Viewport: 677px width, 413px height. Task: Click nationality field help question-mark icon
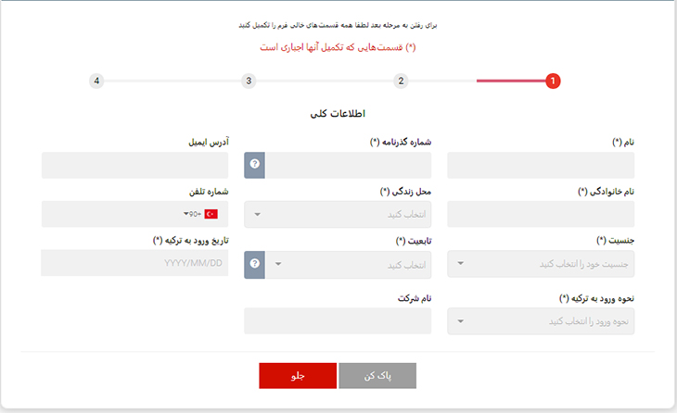click(255, 265)
